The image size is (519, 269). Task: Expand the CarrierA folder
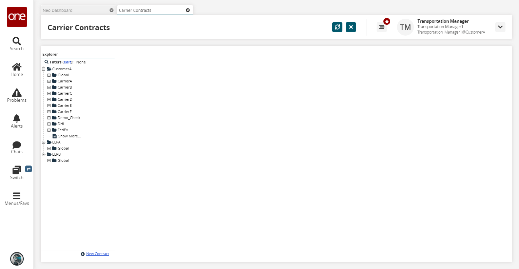(x=49, y=81)
